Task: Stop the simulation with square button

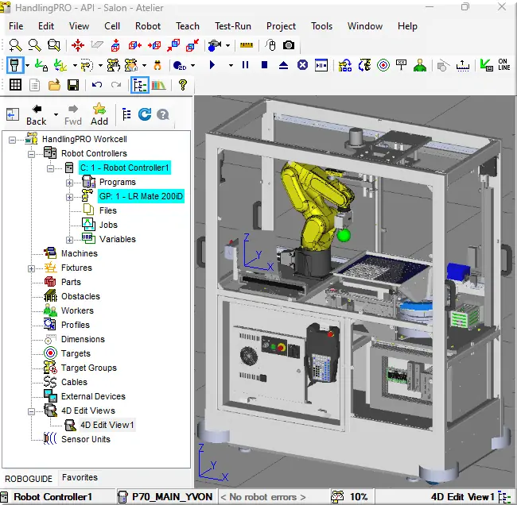Action: pyautogui.click(x=264, y=65)
